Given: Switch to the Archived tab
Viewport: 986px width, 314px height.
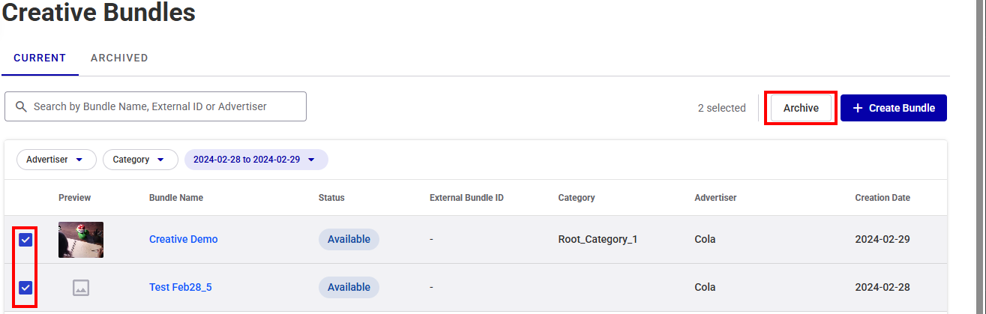Looking at the screenshot, I should coord(119,58).
